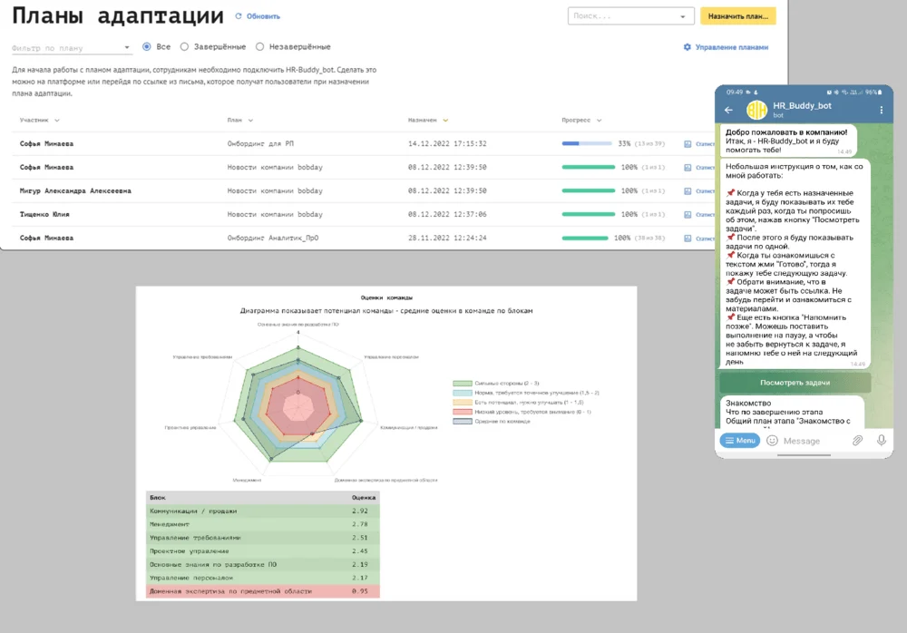The width and height of the screenshot is (907, 633).
Task: Tap the emoji smiley icon in message bar
Action: [x=772, y=441]
